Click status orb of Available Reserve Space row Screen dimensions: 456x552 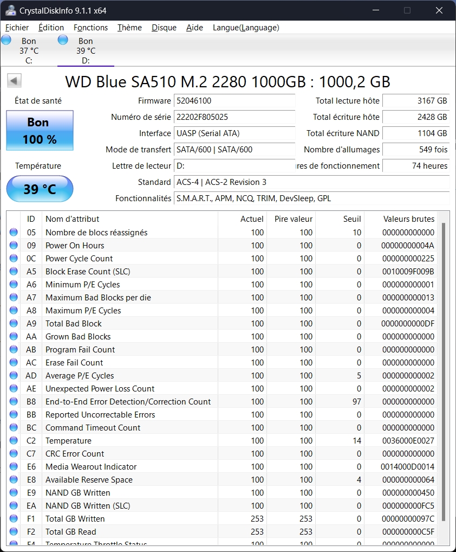pyautogui.click(x=14, y=480)
